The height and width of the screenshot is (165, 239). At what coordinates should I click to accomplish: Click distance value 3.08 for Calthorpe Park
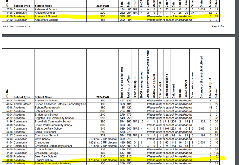coord(201,128)
